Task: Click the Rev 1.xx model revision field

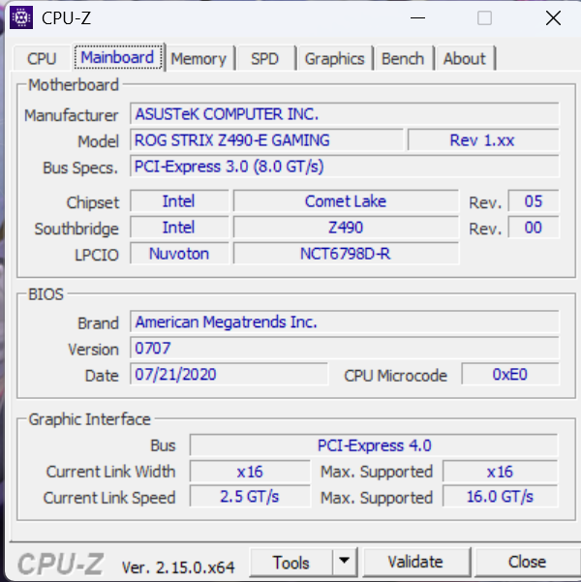Action: click(x=483, y=140)
